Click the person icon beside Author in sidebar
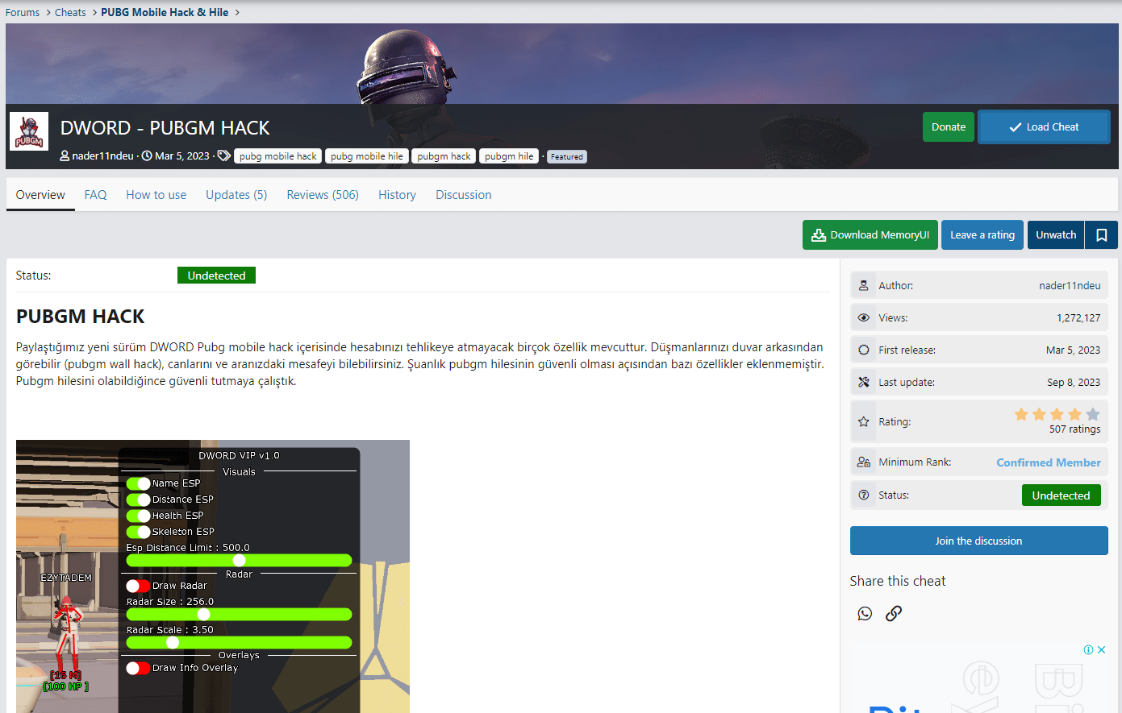 (x=864, y=285)
